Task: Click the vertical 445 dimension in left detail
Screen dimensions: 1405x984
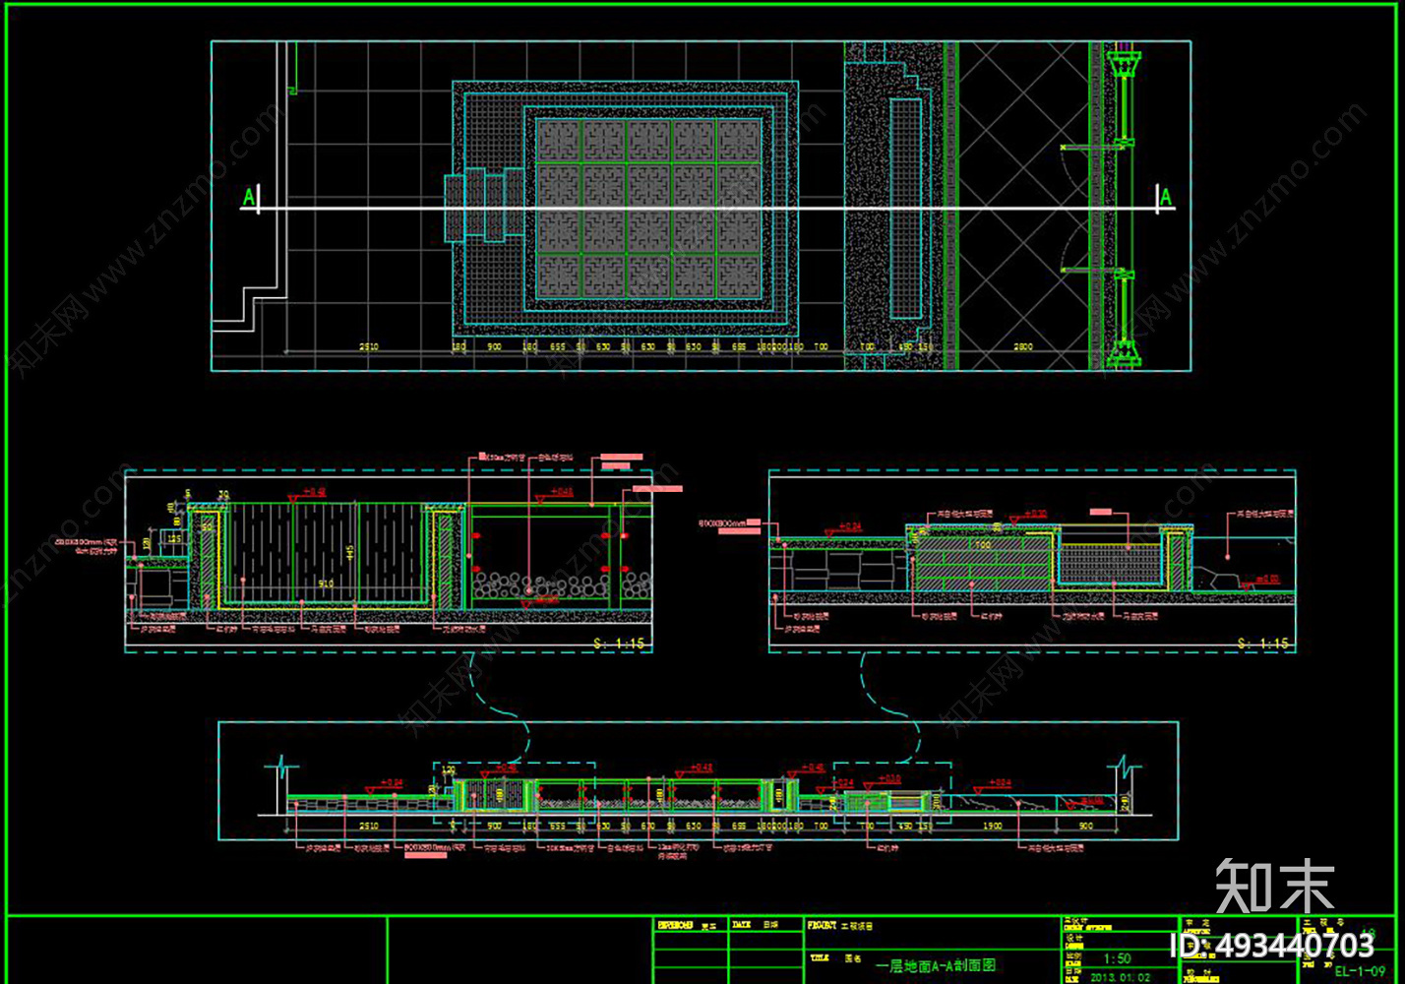Action: (x=349, y=553)
